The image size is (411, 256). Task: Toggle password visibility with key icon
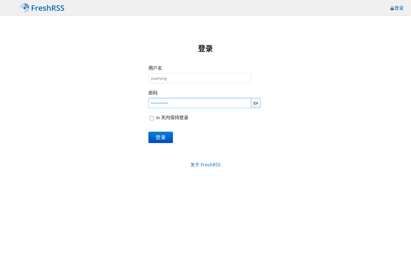tap(256, 103)
